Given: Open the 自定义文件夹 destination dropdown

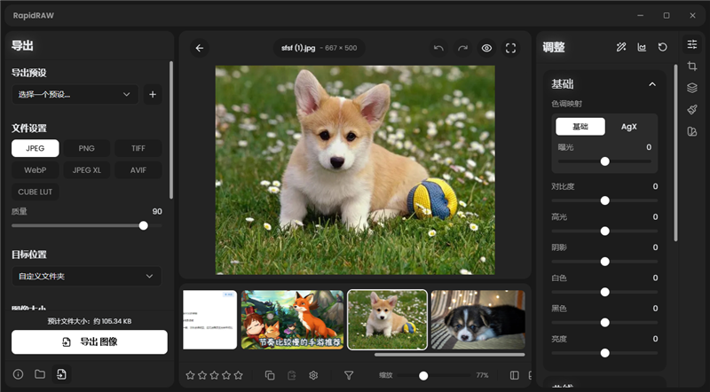Looking at the screenshot, I should point(86,276).
